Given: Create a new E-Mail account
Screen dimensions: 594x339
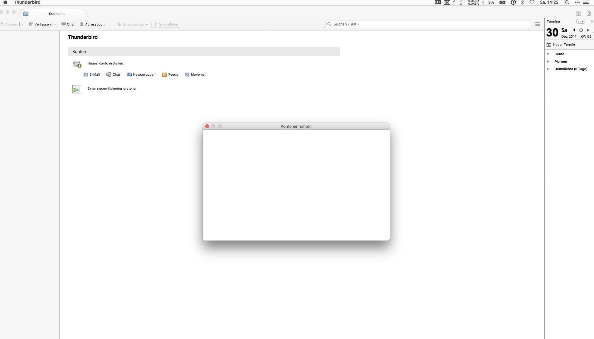Looking at the screenshot, I should [92, 75].
